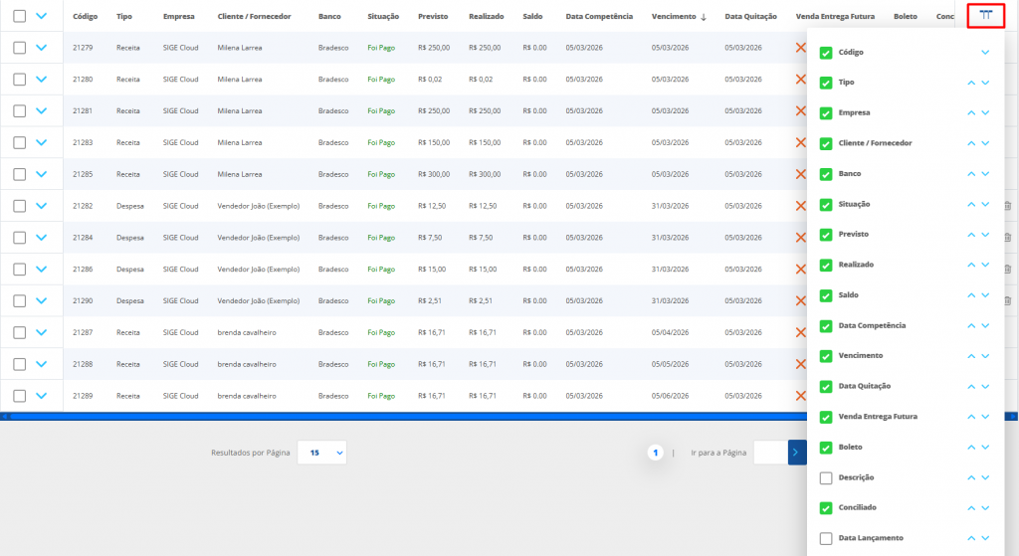Move the Código column down
The image size is (1019, 556).
(985, 52)
